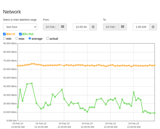Open the To time clock icon
The image size is (160, 129).
[x=153, y=27]
